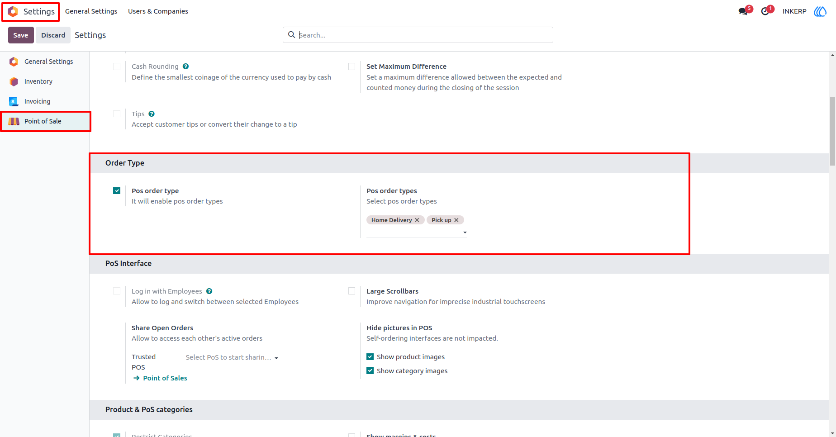Click arrow icon beside Point of Sales
This screenshot has height=437, width=836.
[x=136, y=378]
